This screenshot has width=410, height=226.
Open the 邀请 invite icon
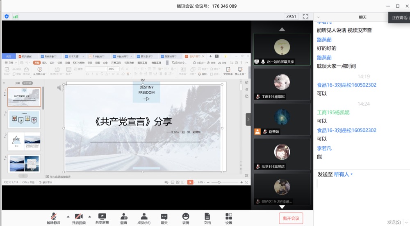(x=124, y=219)
